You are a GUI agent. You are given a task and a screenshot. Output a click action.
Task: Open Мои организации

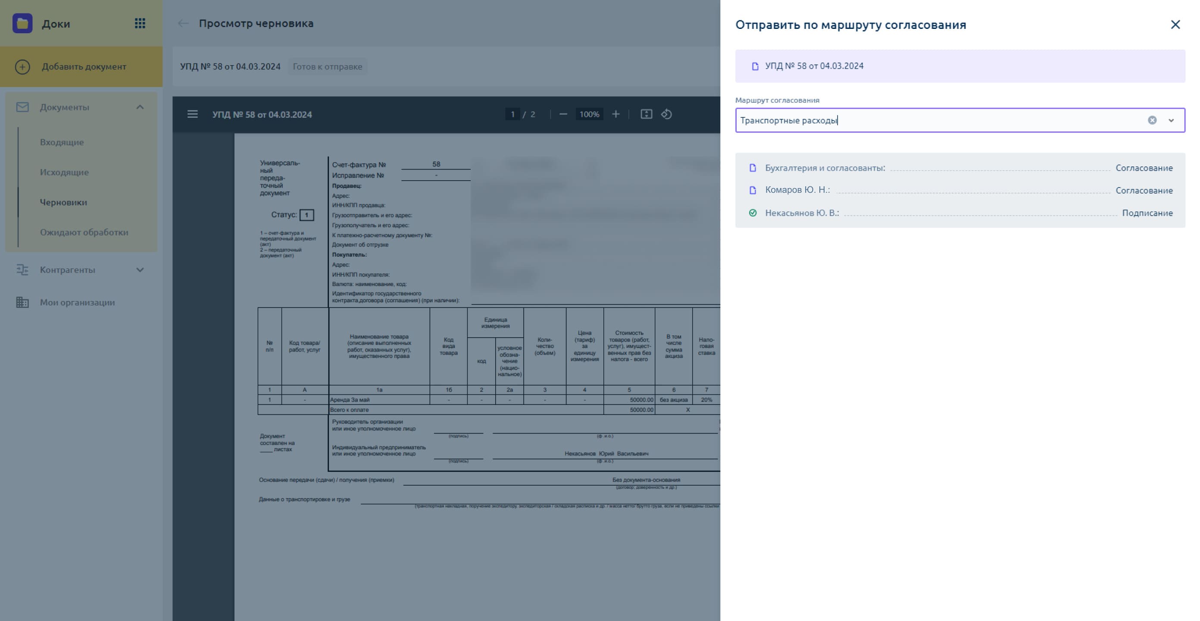click(77, 302)
